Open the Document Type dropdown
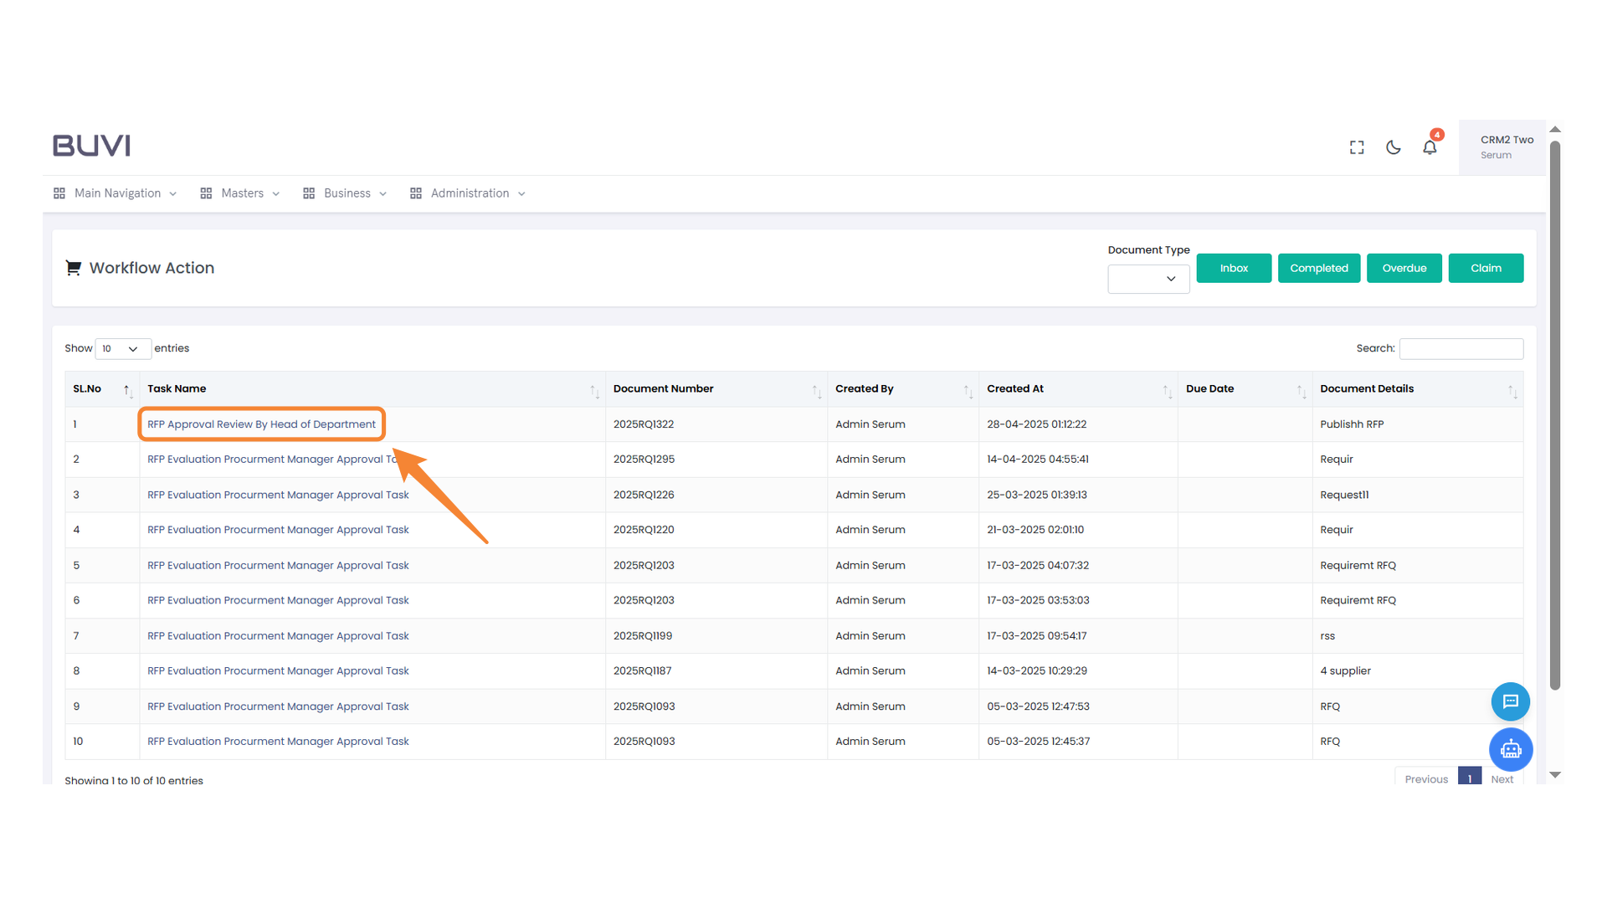Image resolution: width=1607 pixels, height=904 pixels. click(x=1148, y=279)
